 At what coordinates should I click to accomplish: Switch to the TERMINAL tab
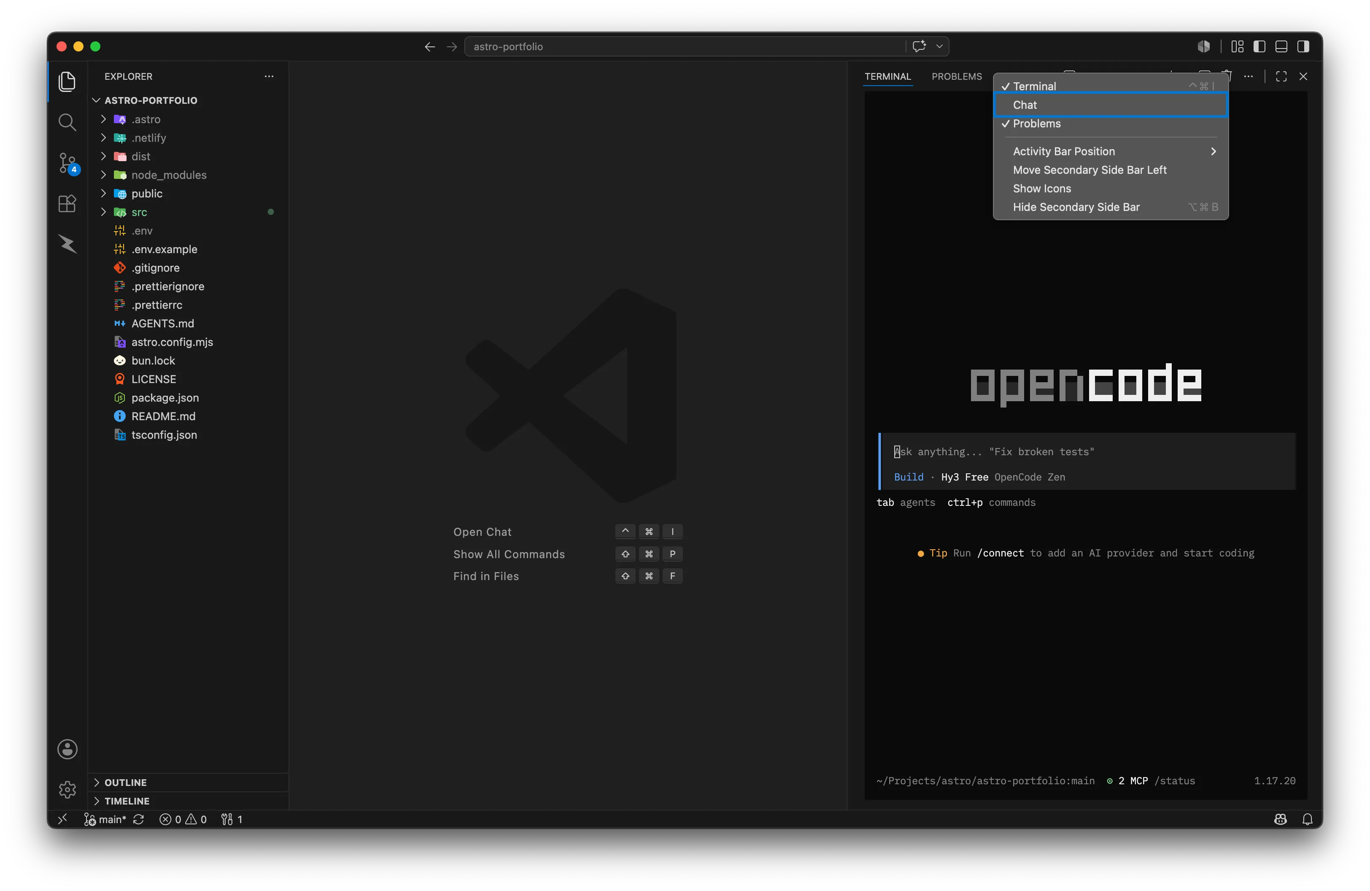(x=887, y=76)
